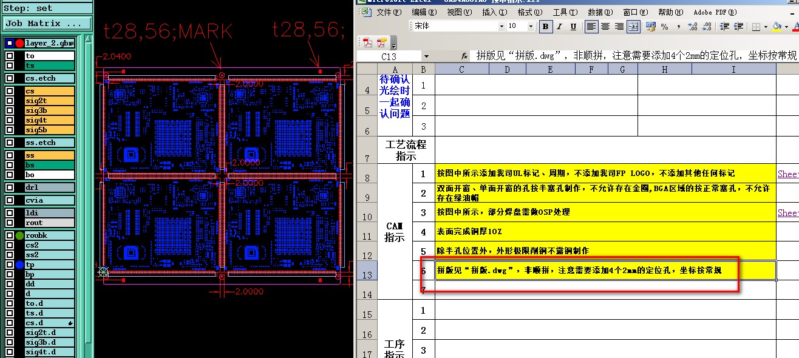Toggle checkbox for the 'ts' layer

pos(10,65)
